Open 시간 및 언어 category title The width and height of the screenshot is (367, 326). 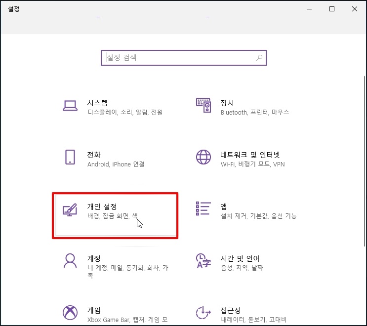(240, 259)
